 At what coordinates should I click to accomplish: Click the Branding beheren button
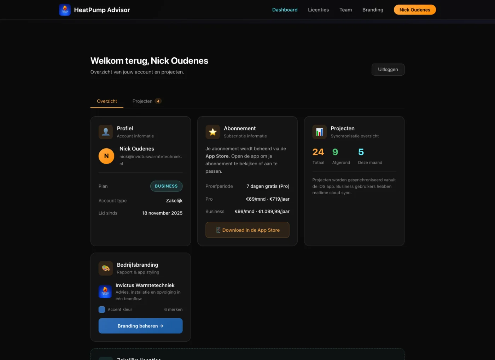[x=140, y=326]
